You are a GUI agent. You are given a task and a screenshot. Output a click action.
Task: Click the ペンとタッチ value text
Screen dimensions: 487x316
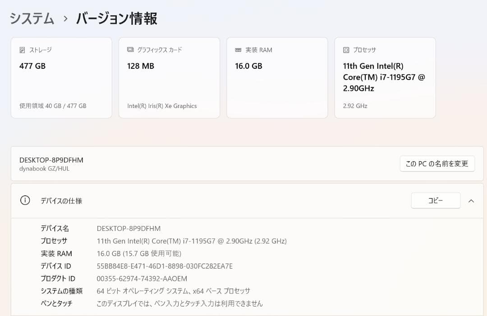pos(179,303)
